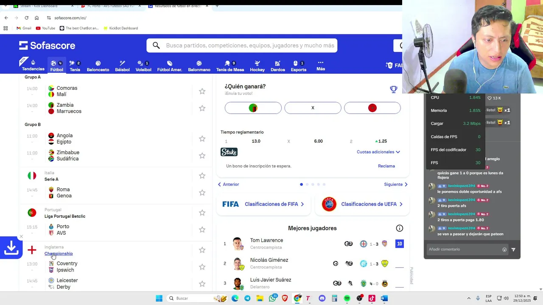The image size is (543, 305).
Task: Open the Mejores jugadores info icon
Action: click(399, 228)
